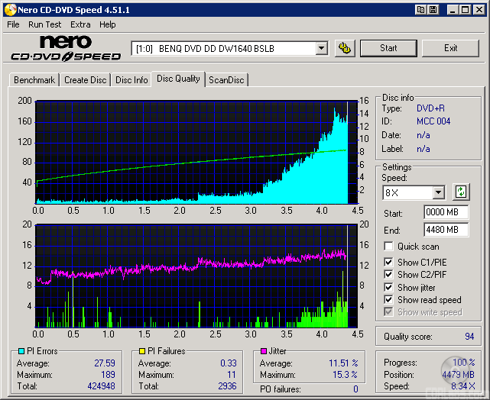Uncheck Show C1/PIE option
490x400 pixels.
(389, 262)
